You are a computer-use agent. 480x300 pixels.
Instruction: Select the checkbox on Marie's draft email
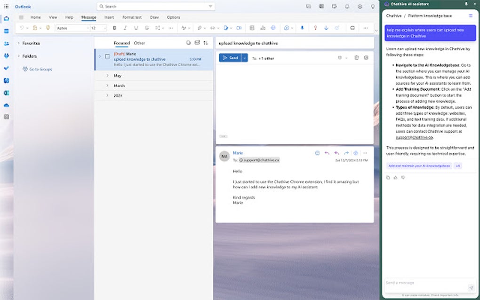pos(106,55)
